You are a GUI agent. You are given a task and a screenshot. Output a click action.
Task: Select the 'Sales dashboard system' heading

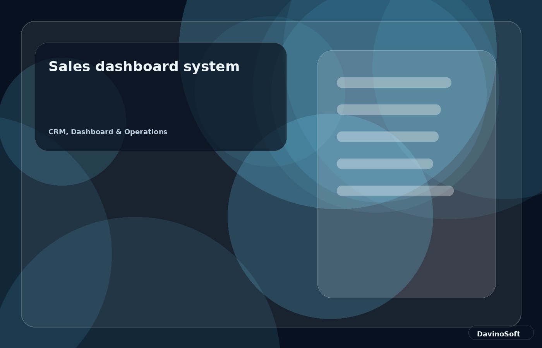(144, 67)
